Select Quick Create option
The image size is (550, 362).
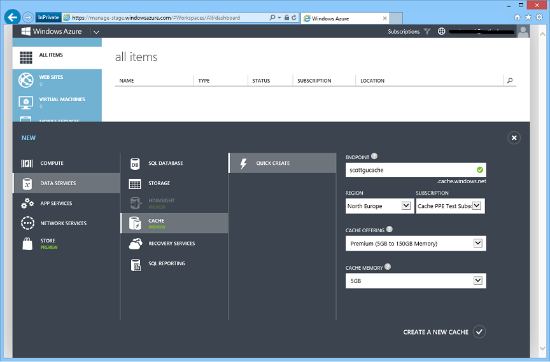pyautogui.click(x=283, y=163)
